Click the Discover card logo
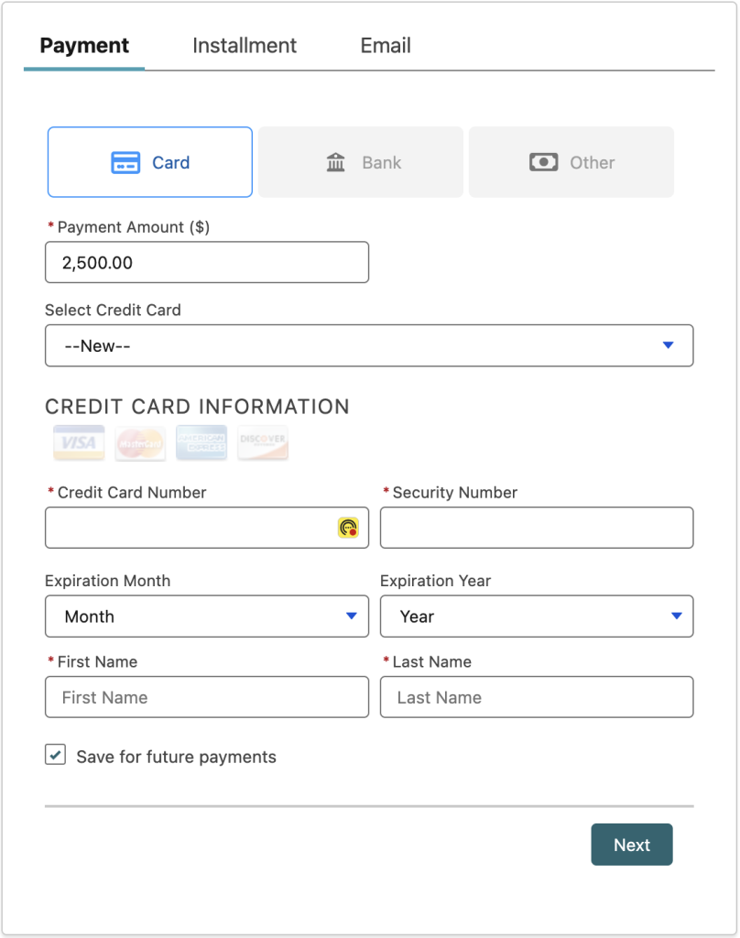 click(x=263, y=442)
